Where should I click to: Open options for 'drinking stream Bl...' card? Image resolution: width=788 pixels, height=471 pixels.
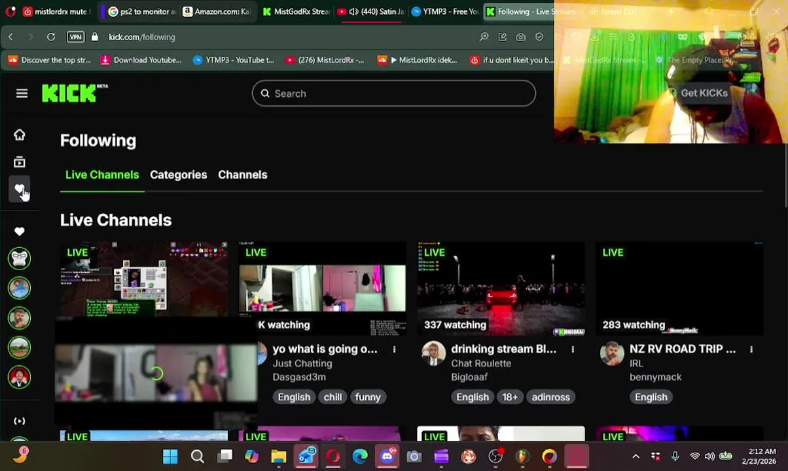tap(573, 349)
